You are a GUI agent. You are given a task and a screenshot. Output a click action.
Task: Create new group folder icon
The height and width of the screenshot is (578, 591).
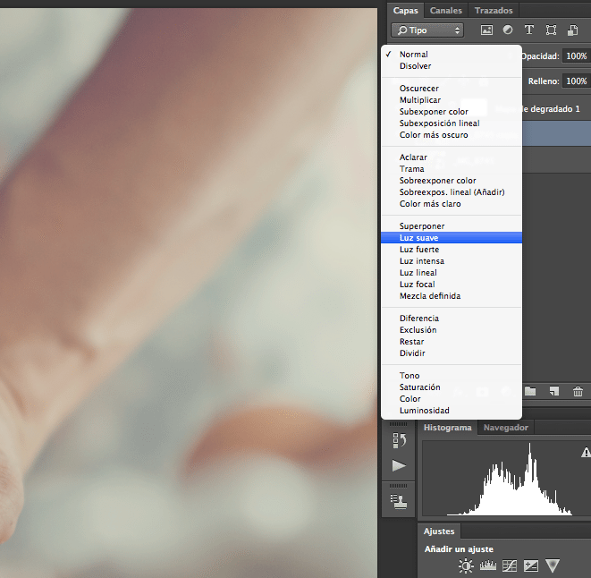click(x=530, y=392)
